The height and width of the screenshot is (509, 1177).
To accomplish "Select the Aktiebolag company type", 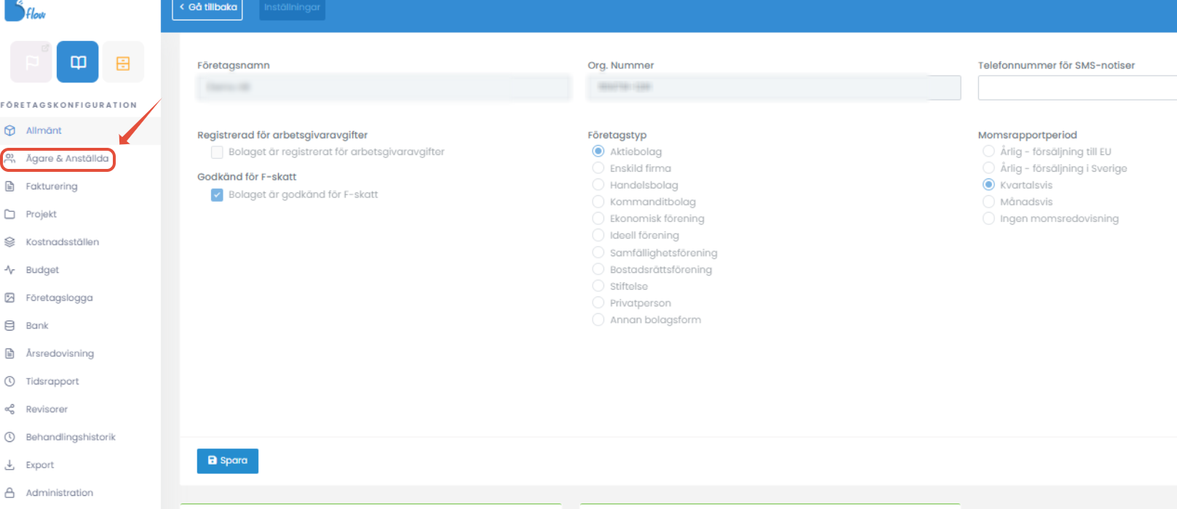I will (598, 151).
